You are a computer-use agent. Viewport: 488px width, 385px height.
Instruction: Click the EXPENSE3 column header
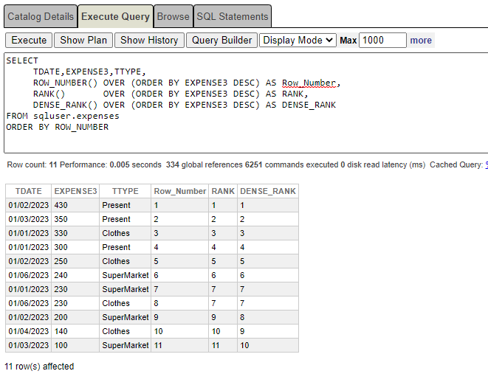pyautogui.click(x=75, y=191)
